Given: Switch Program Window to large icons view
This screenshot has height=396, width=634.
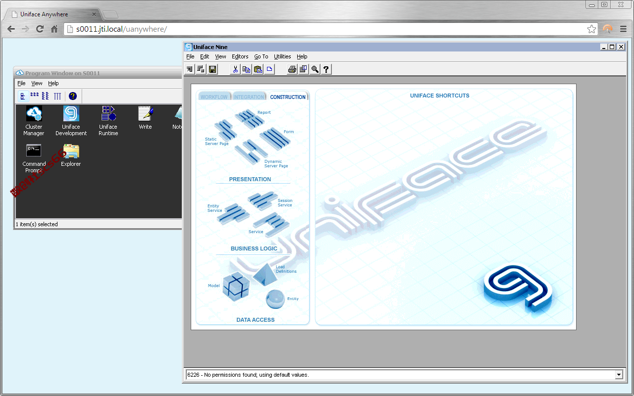Looking at the screenshot, I should tap(23, 96).
